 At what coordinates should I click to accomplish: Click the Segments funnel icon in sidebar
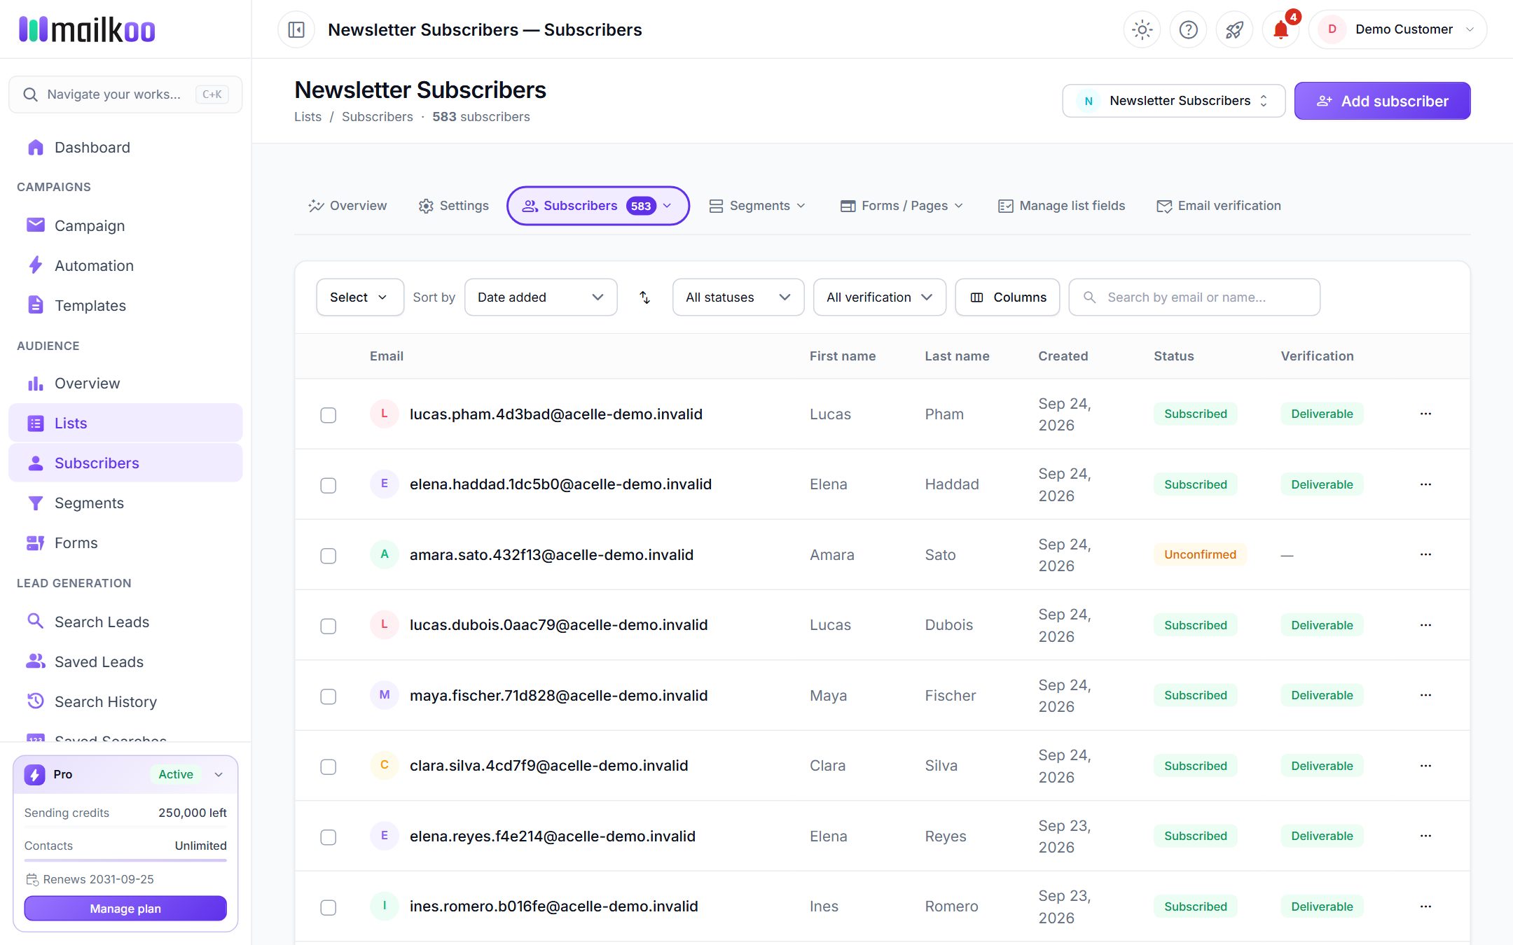(35, 503)
